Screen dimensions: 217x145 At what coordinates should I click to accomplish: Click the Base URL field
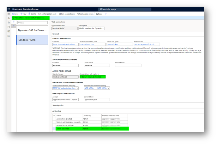pyautogui.click(x=65, y=44)
